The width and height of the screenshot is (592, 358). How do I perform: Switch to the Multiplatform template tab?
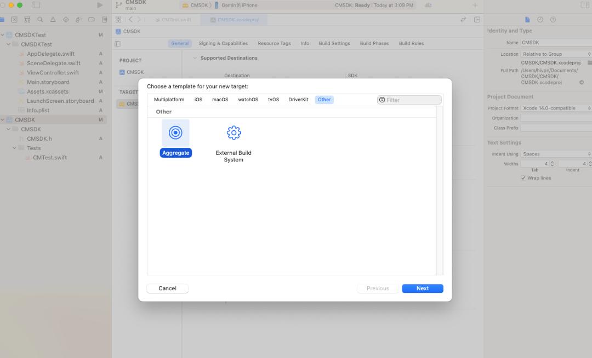coord(169,100)
